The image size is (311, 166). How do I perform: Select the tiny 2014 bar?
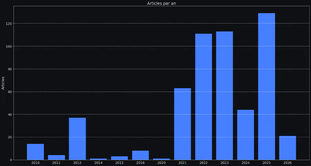(98, 159)
